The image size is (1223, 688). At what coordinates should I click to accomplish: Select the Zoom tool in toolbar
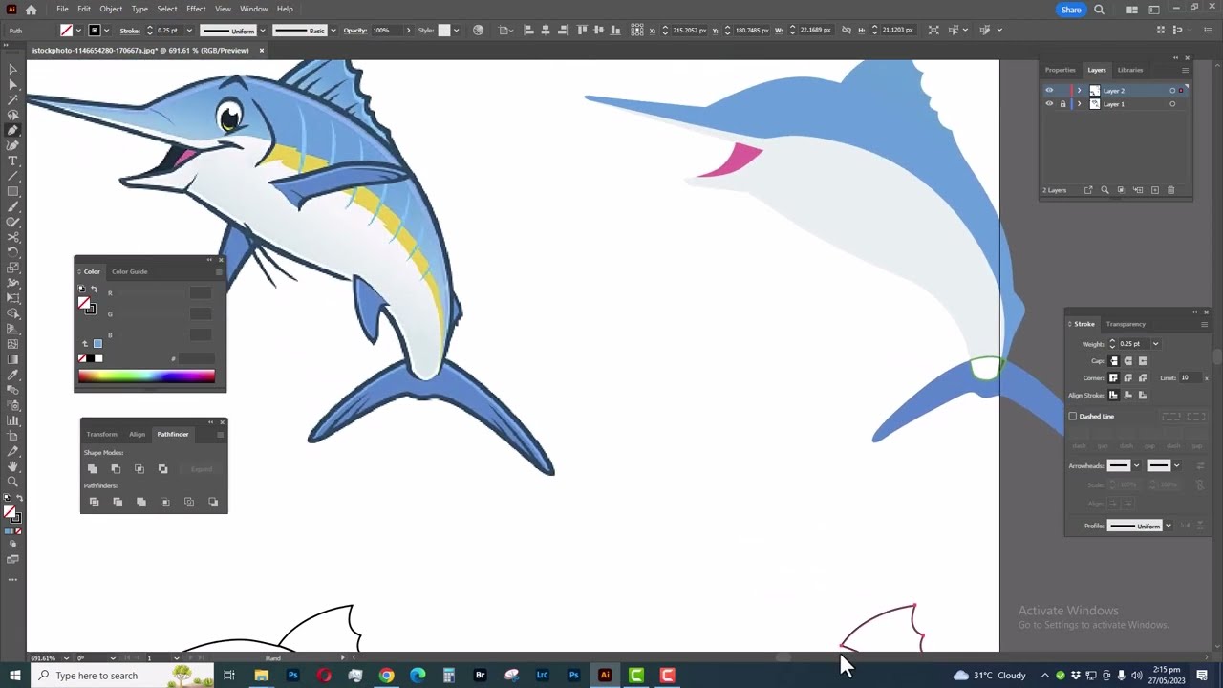click(x=12, y=482)
